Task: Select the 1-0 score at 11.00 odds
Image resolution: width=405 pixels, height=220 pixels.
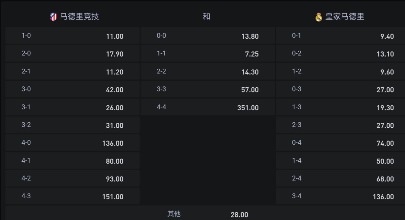Action: [x=72, y=36]
